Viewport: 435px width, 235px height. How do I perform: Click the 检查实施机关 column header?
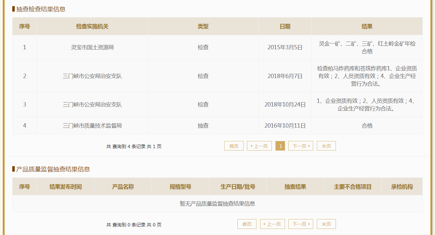(x=92, y=26)
